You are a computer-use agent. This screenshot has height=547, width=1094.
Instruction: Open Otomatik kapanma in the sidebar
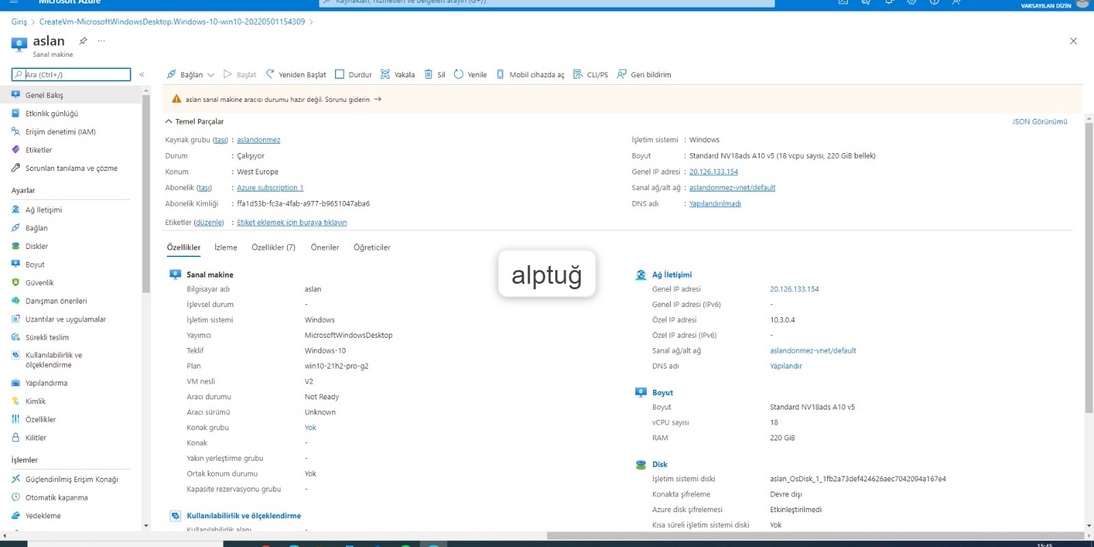pyautogui.click(x=57, y=498)
